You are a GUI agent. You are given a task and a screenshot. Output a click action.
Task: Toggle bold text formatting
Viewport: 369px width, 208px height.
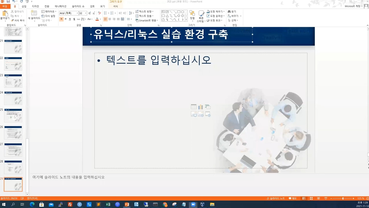(x=61, y=19)
